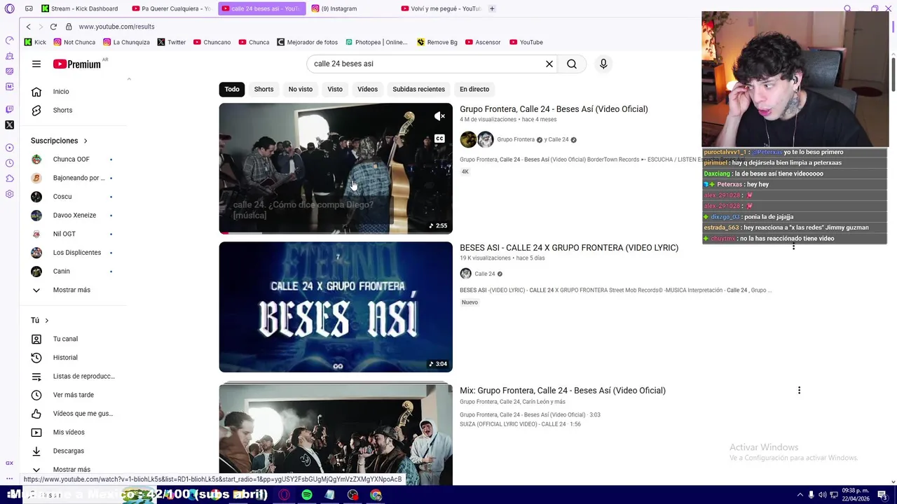Screen dimensions: 897x504
Task: Play the Grupo Frontera Beses Así thumbnail
Action: tap(336, 168)
